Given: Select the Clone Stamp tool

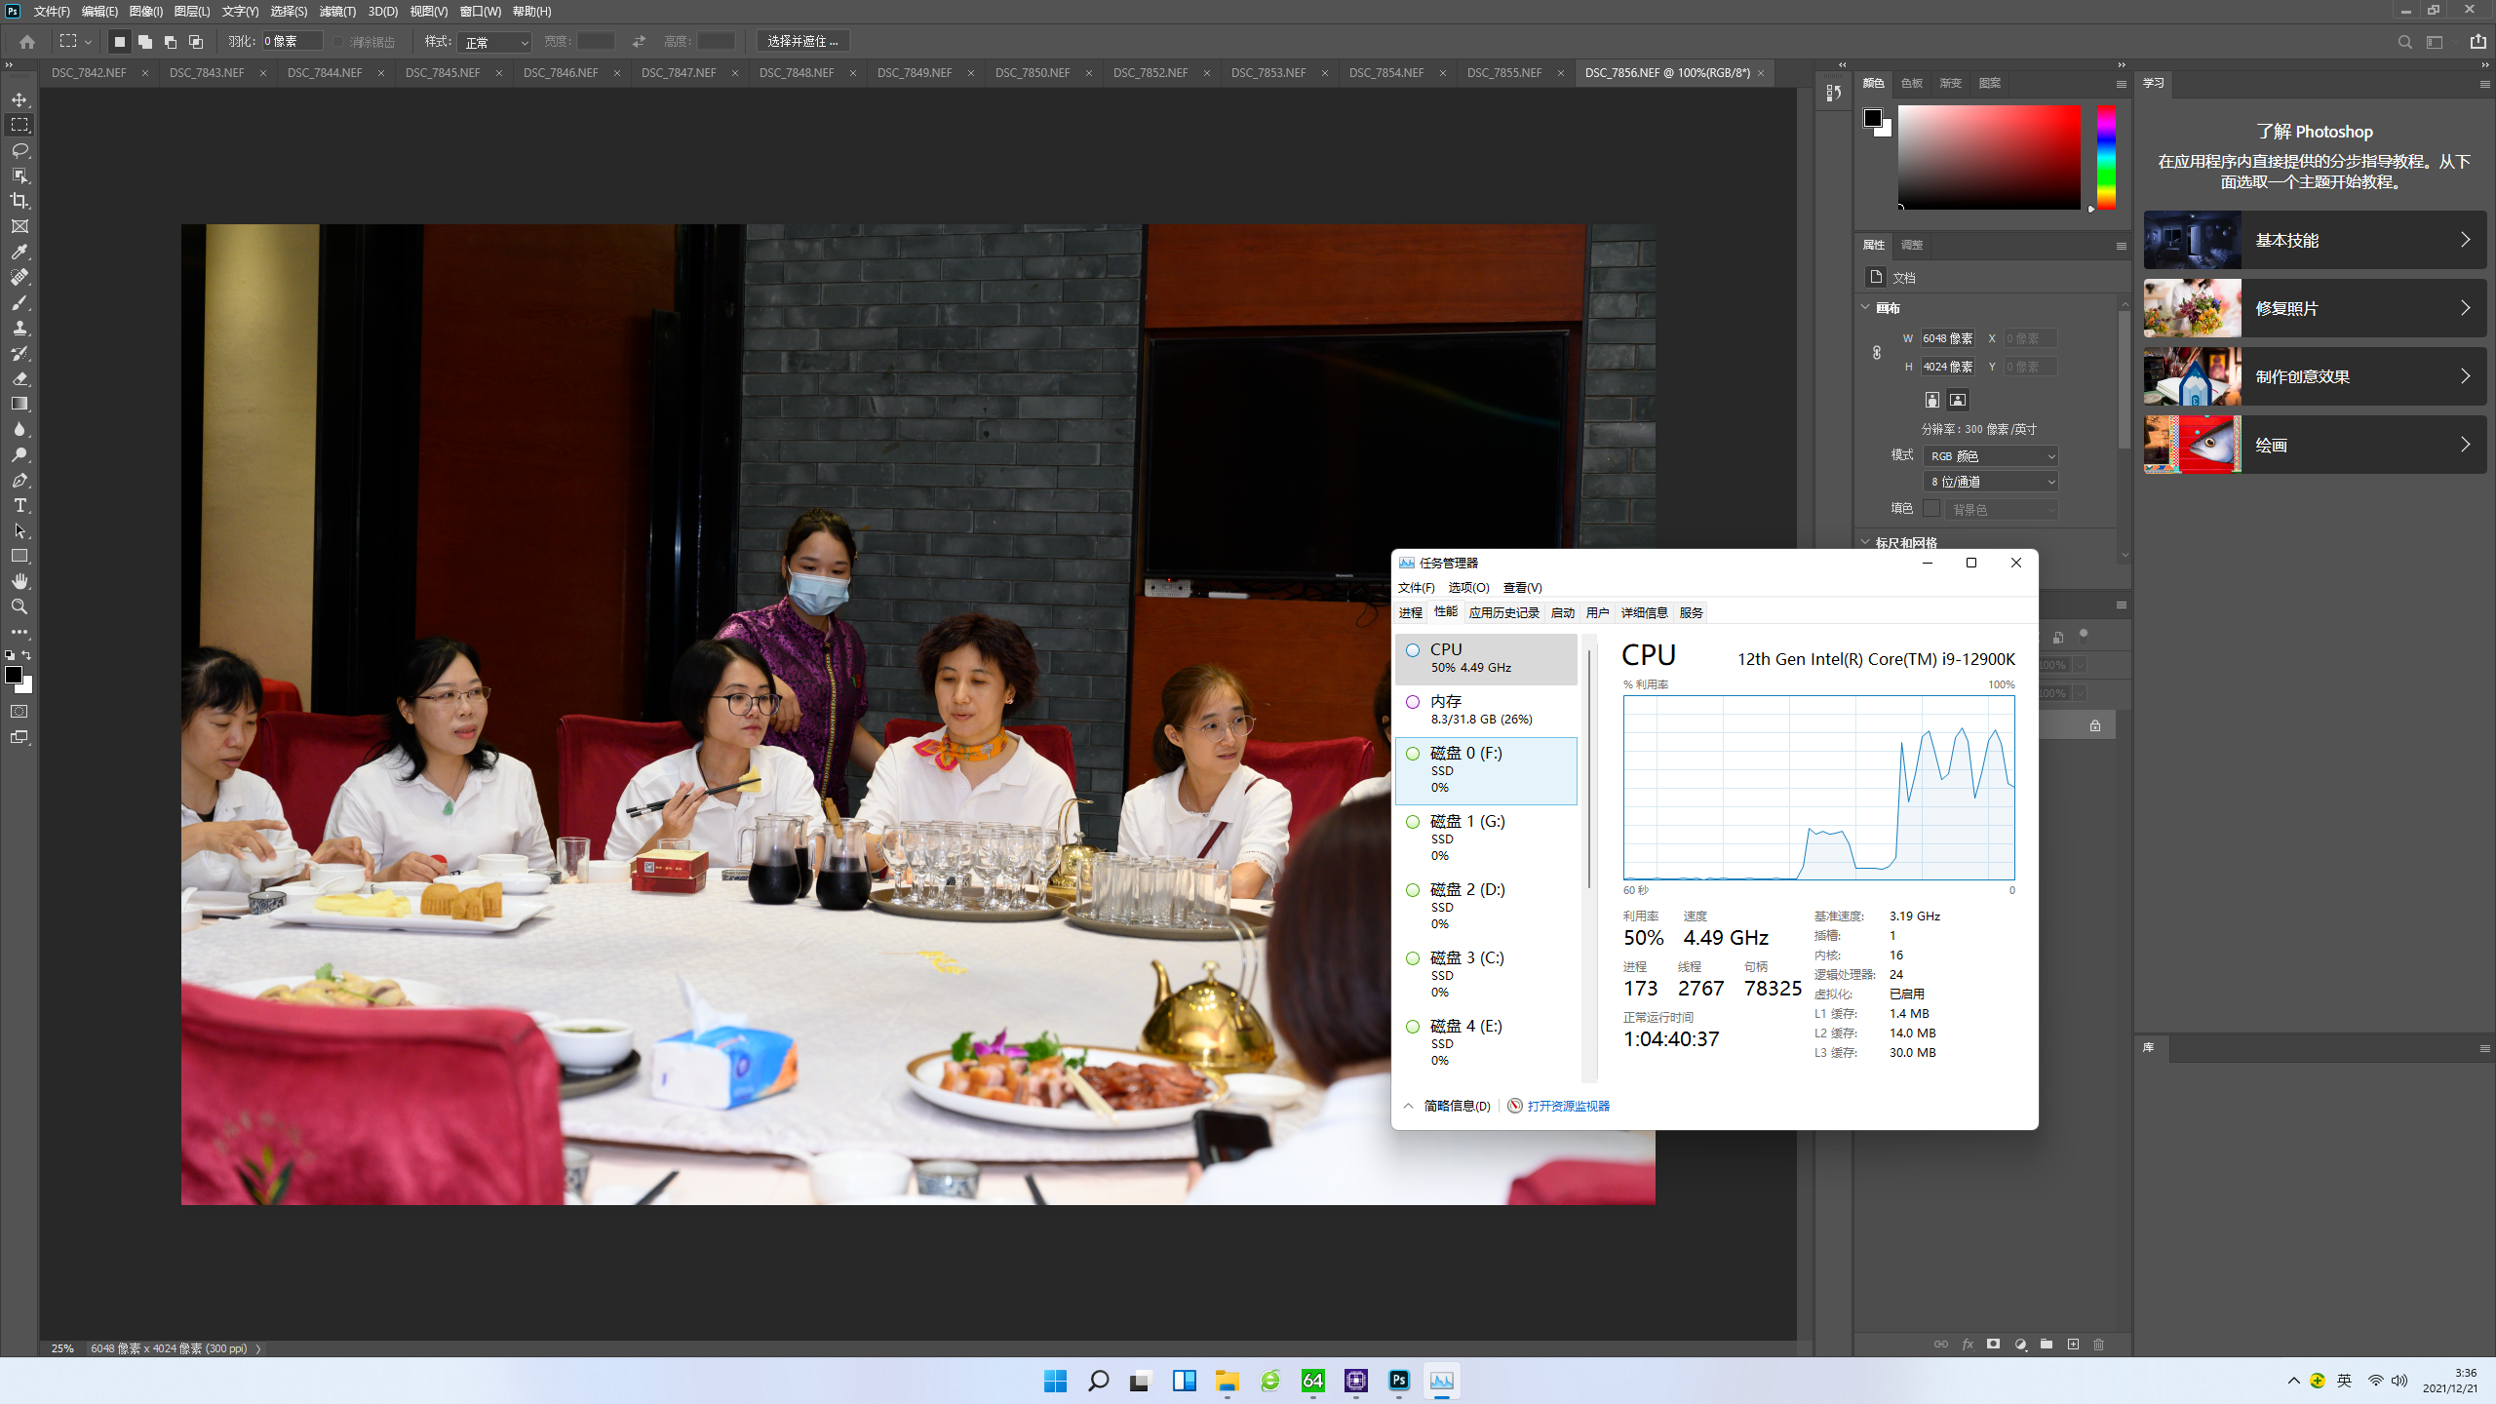Looking at the screenshot, I should pos(19,328).
